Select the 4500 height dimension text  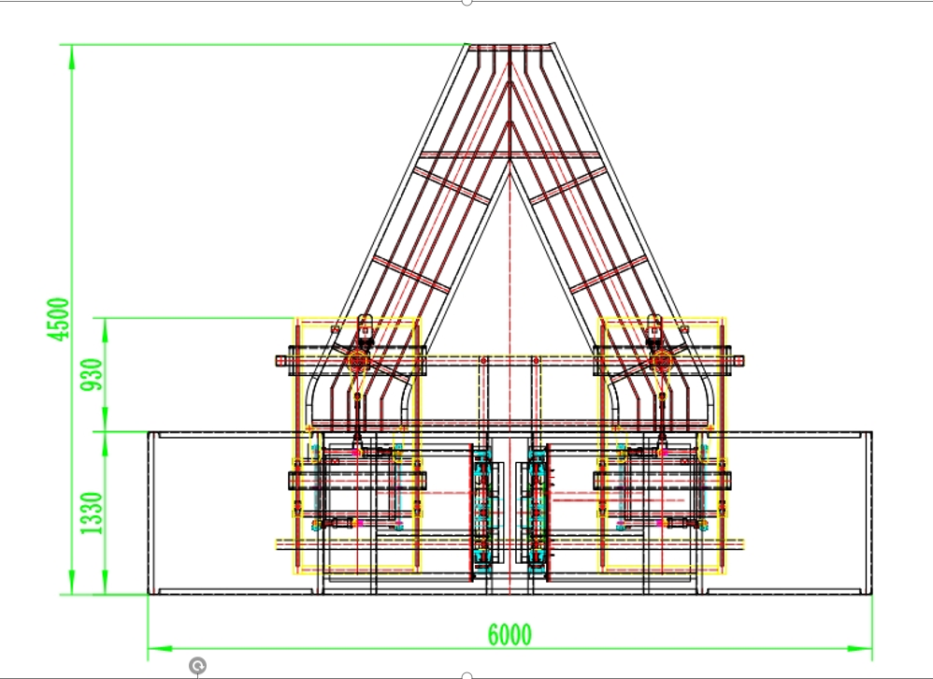coord(60,319)
